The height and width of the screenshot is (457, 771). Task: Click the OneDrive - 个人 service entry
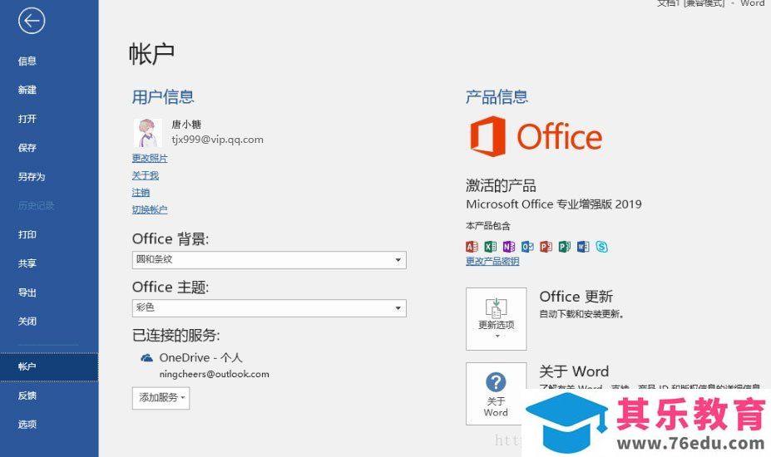200,358
